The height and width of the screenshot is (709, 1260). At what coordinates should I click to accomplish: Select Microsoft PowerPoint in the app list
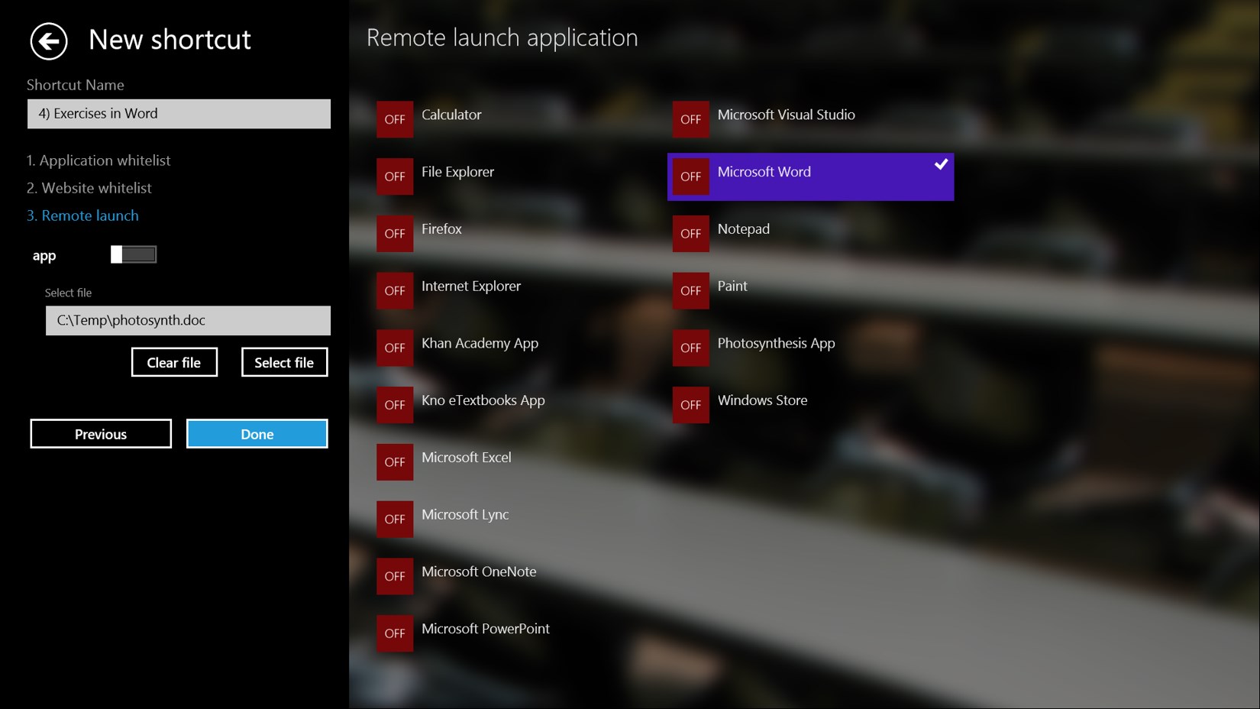tap(485, 629)
